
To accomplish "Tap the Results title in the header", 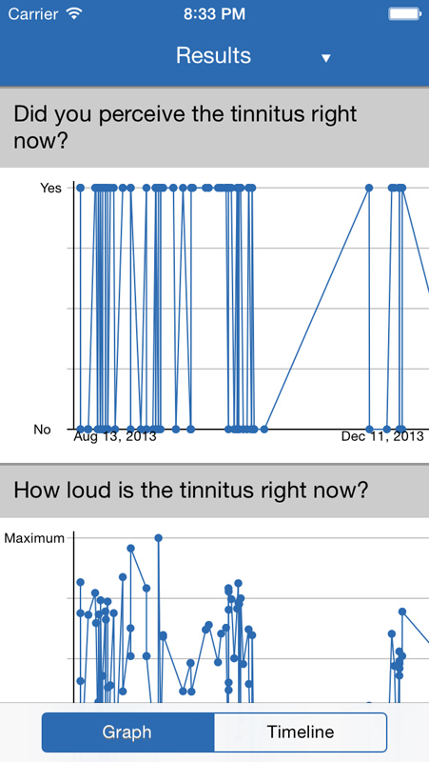I will point(213,55).
